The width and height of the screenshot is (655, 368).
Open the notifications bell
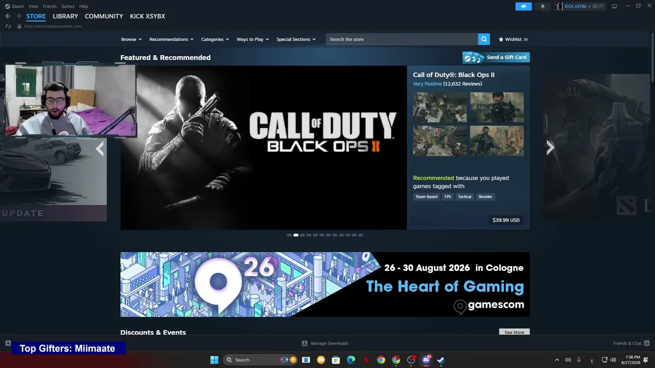pyautogui.click(x=542, y=6)
